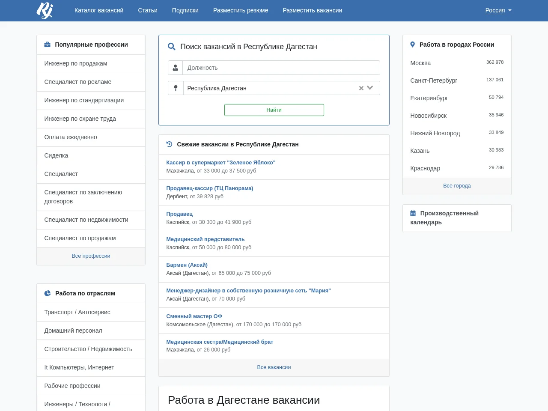This screenshot has height=411, width=548.
Task: Open Рабочие профессии industry
Action: click(x=91, y=386)
